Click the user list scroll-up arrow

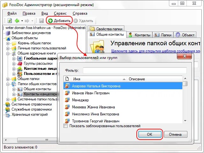pos(185,78)
